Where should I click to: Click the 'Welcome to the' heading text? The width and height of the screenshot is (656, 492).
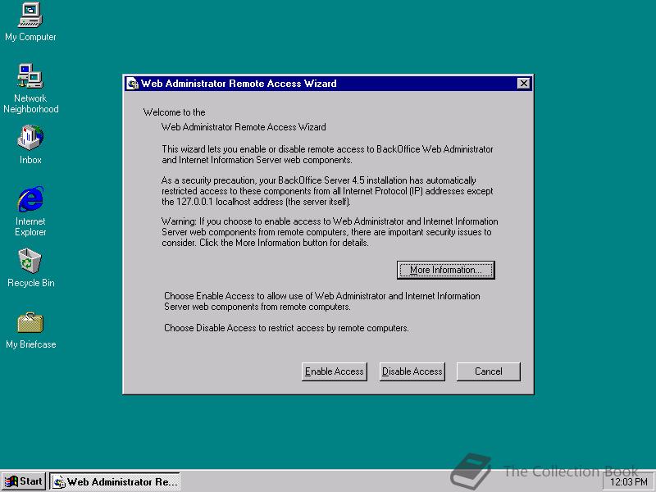point(174,112)
